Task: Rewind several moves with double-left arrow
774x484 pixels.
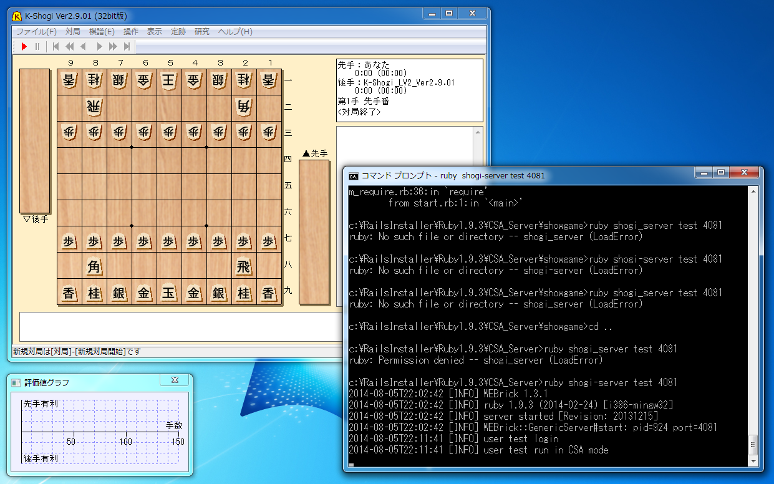Action: click(x=69, y=46)
